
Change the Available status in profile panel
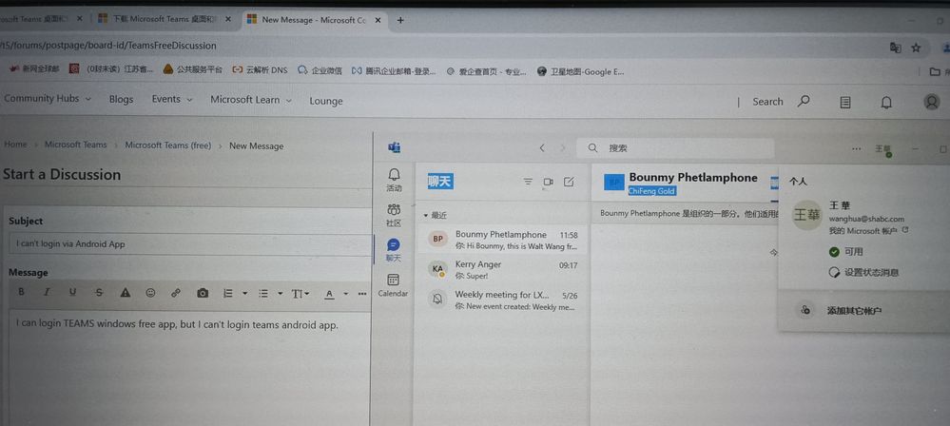[x=845, y=251]
